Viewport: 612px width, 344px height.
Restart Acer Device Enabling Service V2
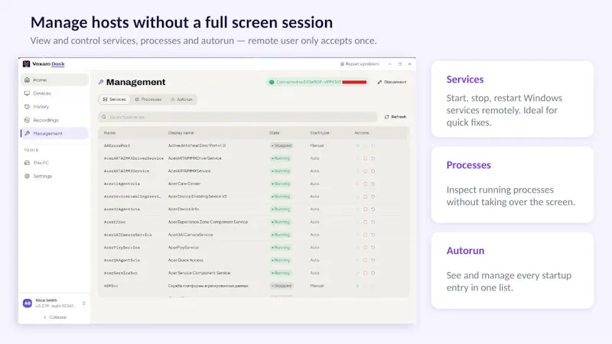[373, 196]
